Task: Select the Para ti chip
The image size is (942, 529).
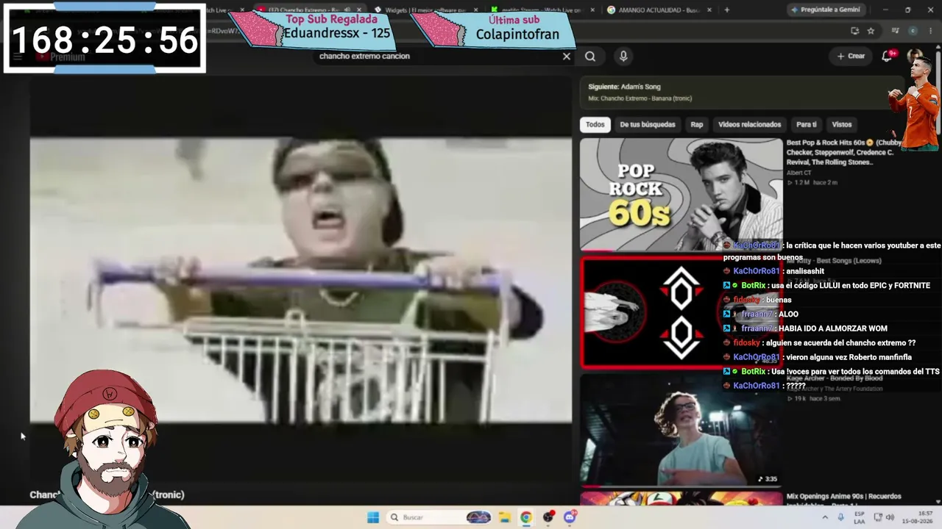Action: pos(807,125)
